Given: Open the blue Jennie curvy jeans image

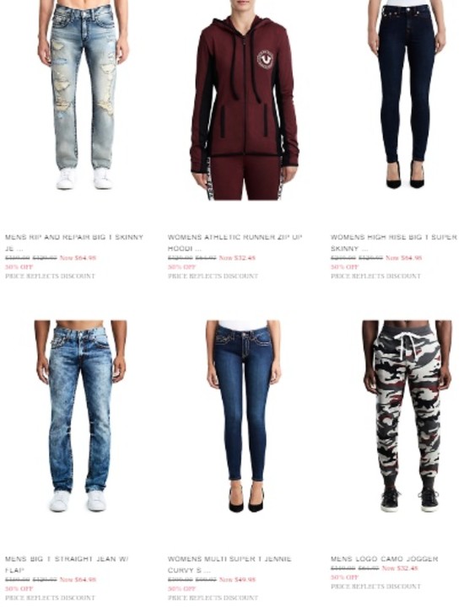Looking at the screenshot, I should 244,416.
